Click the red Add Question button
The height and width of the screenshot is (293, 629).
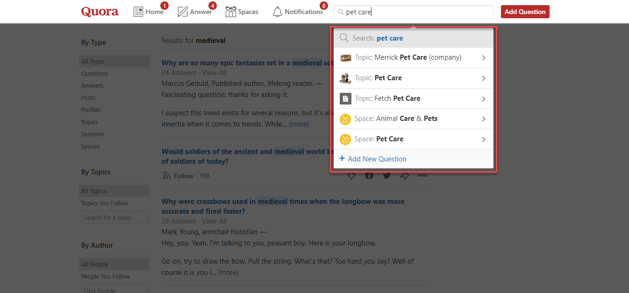(525, 12)
